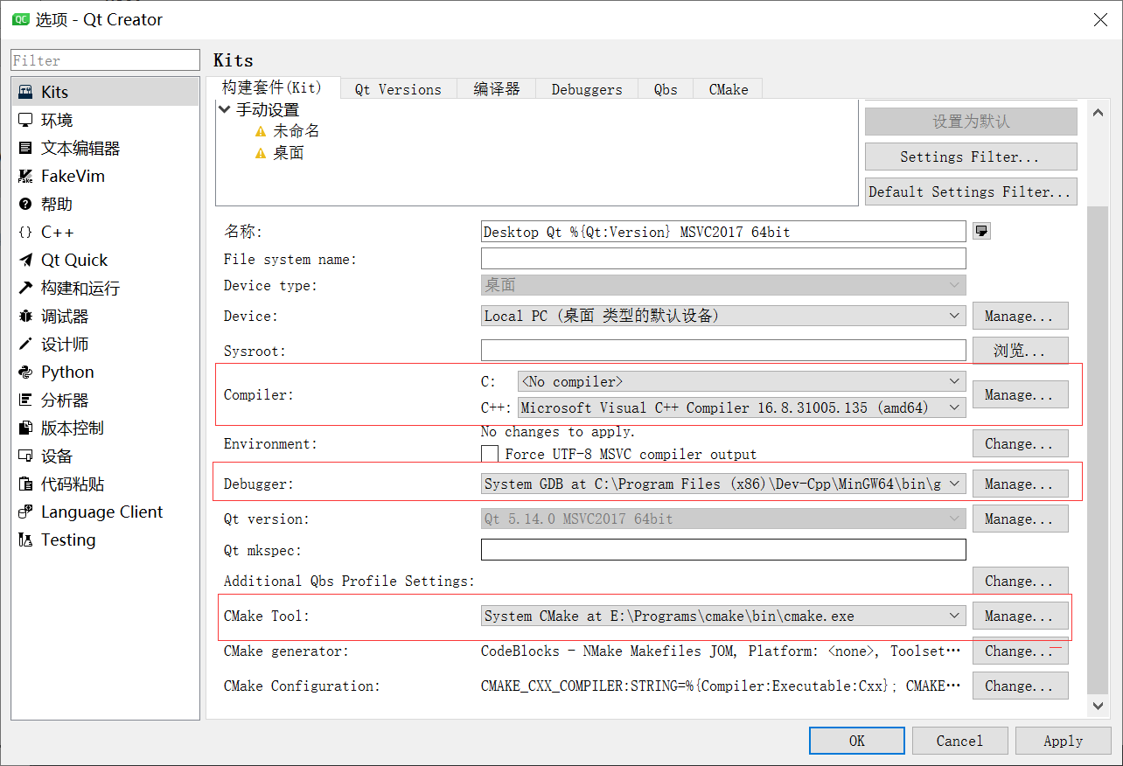This screenshot has height=766, width=1123.
Task: Switch to the Qt Versions tab
Action: pyautogui.click(x=398, y=88)
